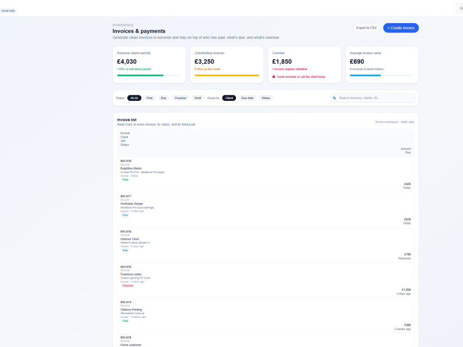Click 'Workstation tune-up' job text

click(x=132, y=313)
